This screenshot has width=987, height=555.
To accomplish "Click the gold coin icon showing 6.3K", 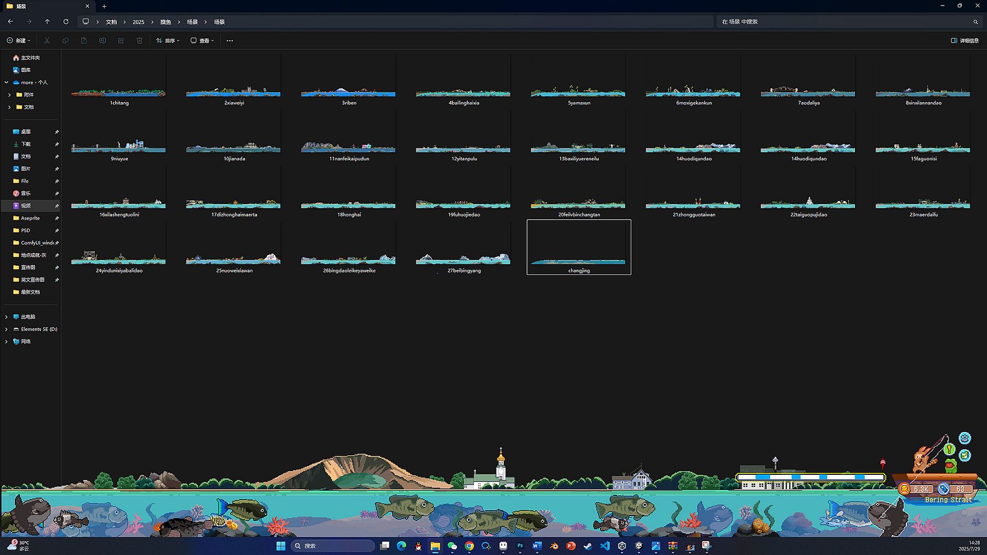I will [904, 489].
